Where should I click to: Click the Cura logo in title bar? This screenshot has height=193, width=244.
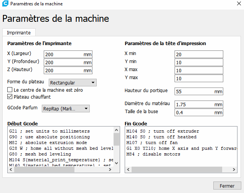pos(5,3)
